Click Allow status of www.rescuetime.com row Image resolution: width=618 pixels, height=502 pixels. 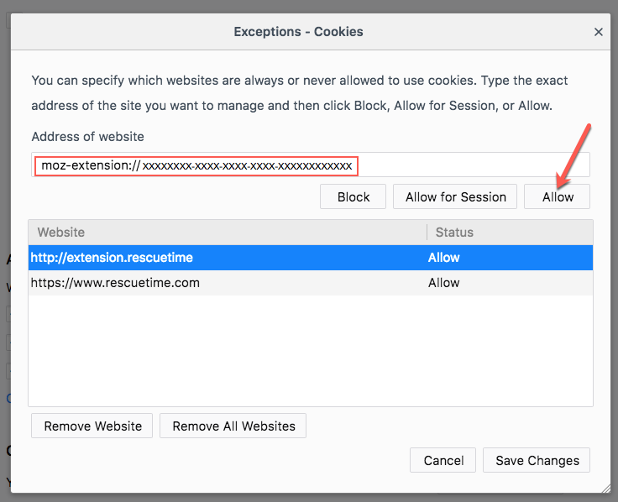coord(444,283)
